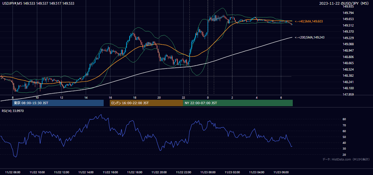The width and height of the screenshot is (373, 175).
Task: Select the Tokyo 08:00-15:30 JST session bar
Action: (x=58, y=103)
